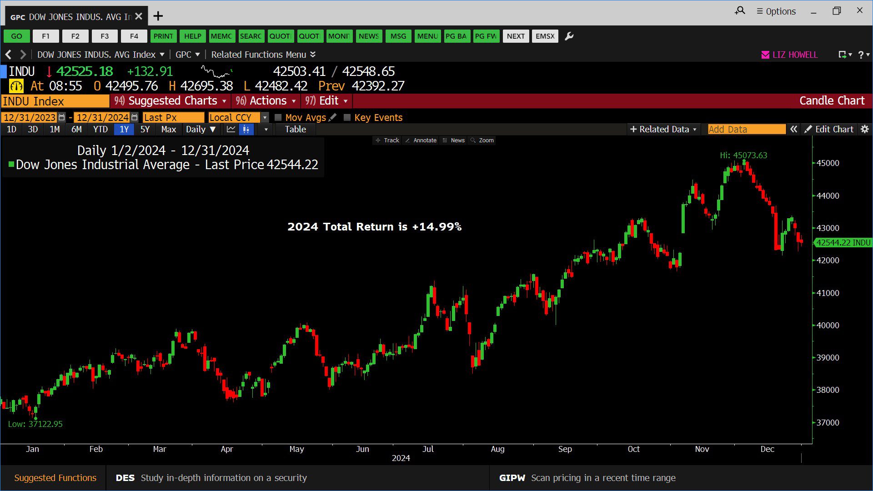Toggle the Key Events checkbox
Screen dimensions: 873x491
pos(347,118)
